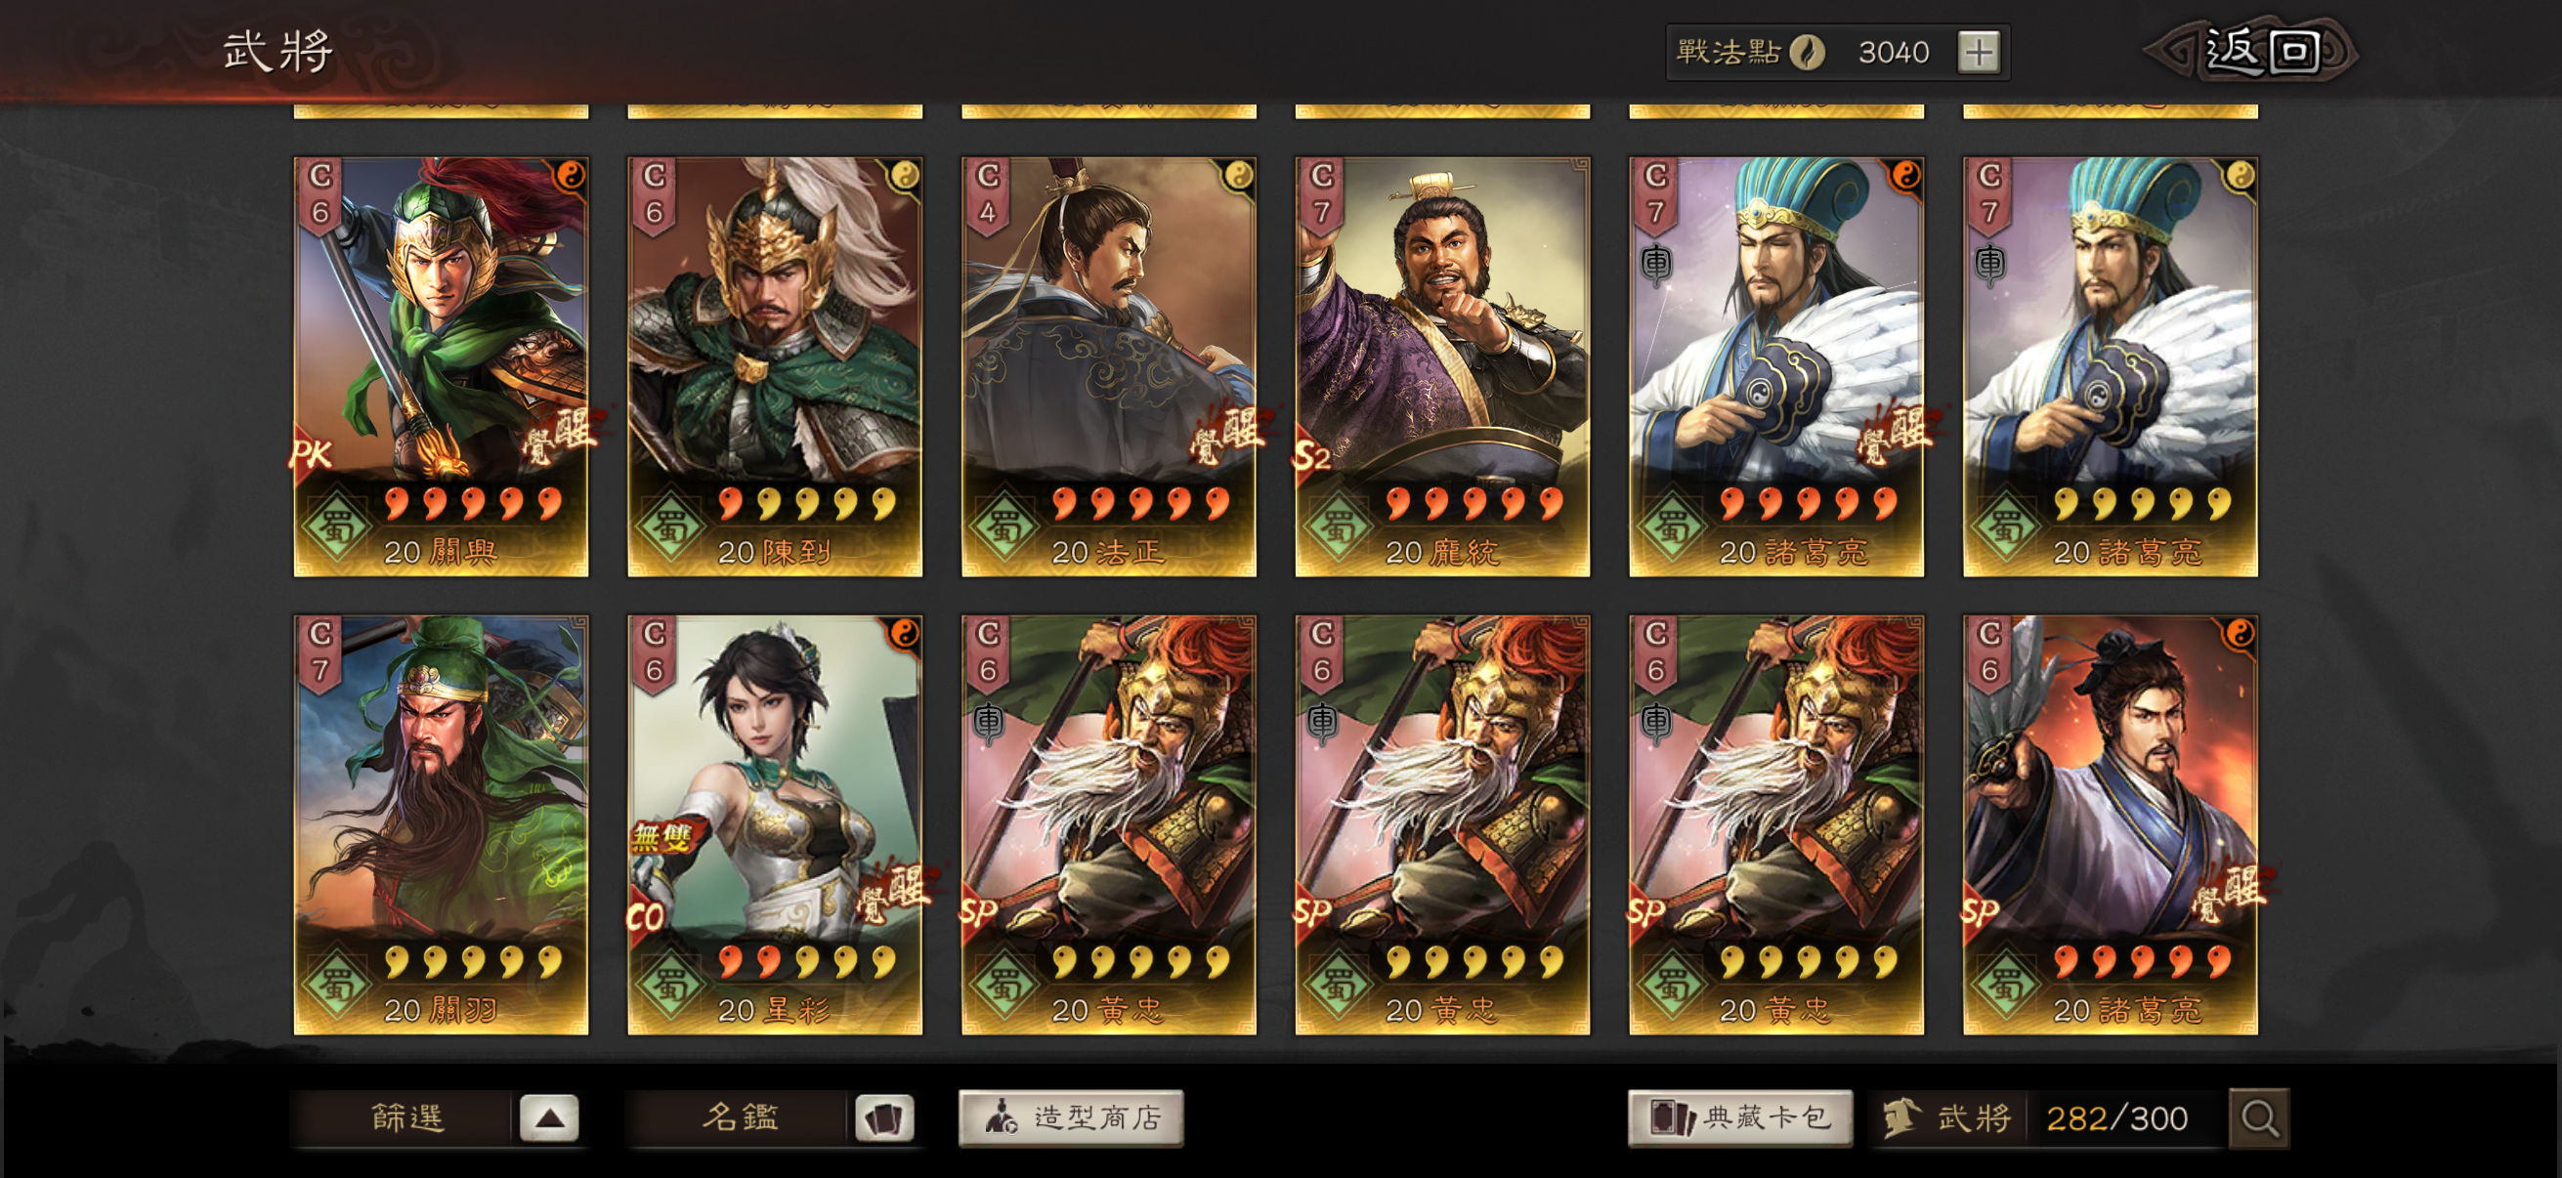The width and height of the screenshot is (2562, 1178).
Task: Select the 陳到 general card
Action: pos(775,366)
